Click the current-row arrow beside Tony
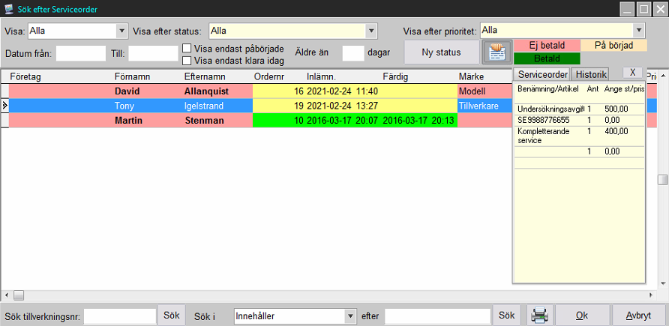Viewport: 669px width, 326px height. pyautogui.click(x=4, y=106)
